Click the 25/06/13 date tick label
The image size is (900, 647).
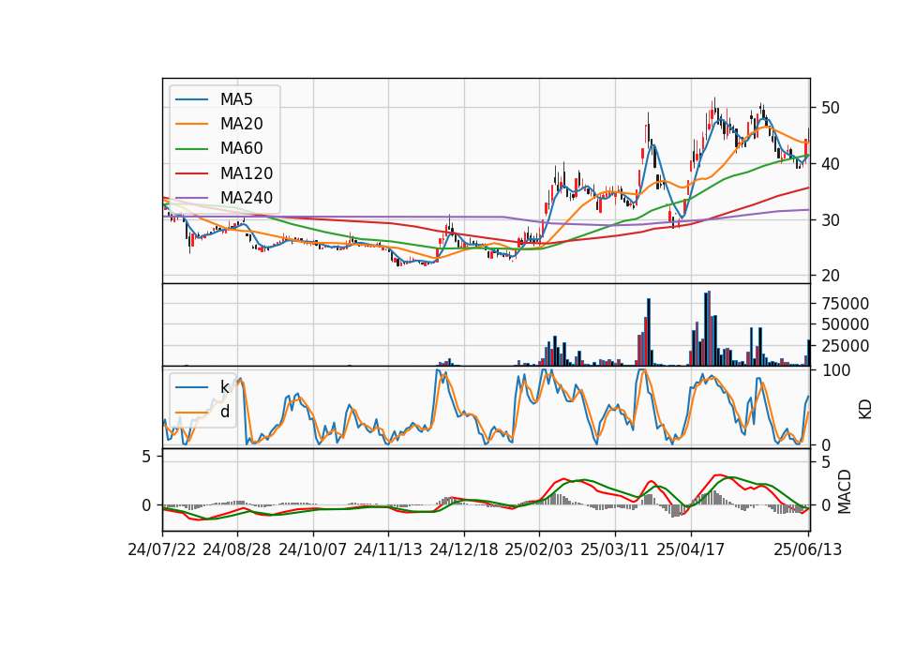point(807,549)
